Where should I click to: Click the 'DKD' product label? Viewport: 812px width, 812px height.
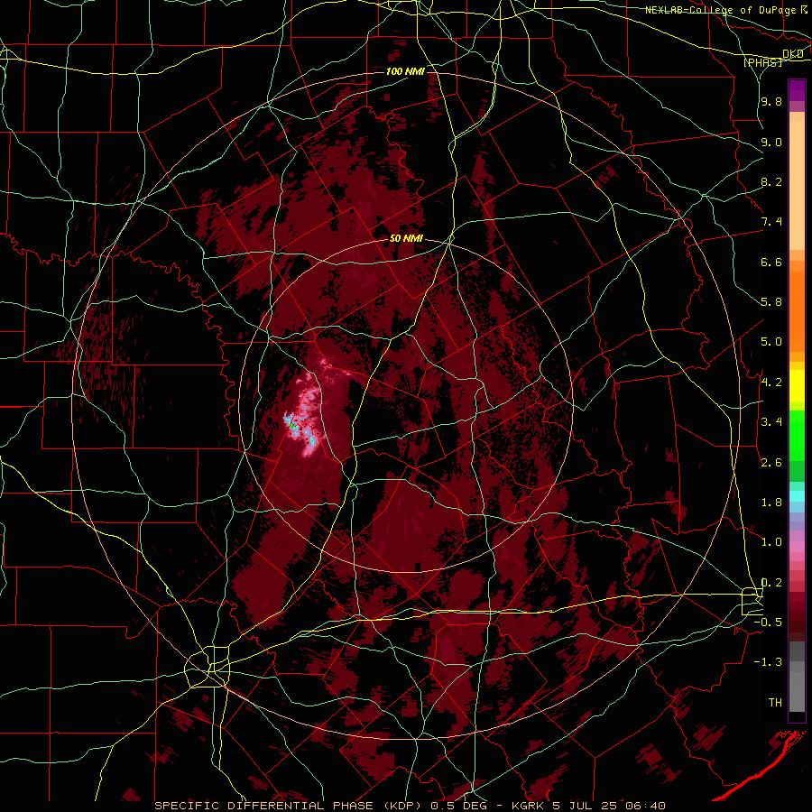pos(793,54)
